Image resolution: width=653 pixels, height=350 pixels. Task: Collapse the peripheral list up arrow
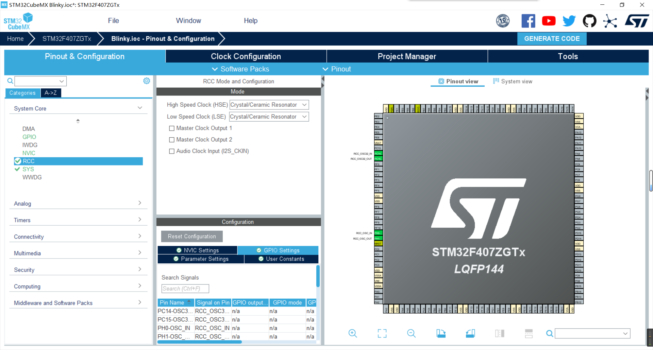point(78,121)
